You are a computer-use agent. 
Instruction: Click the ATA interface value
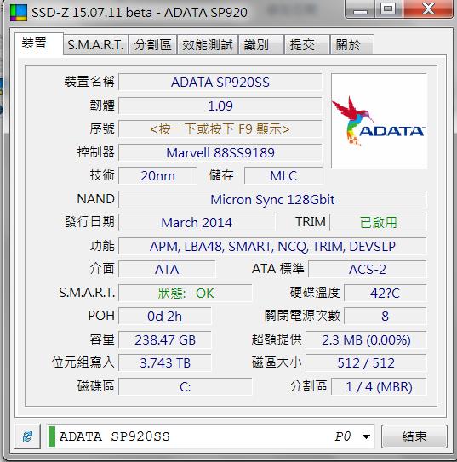click(x=167, y=270)
